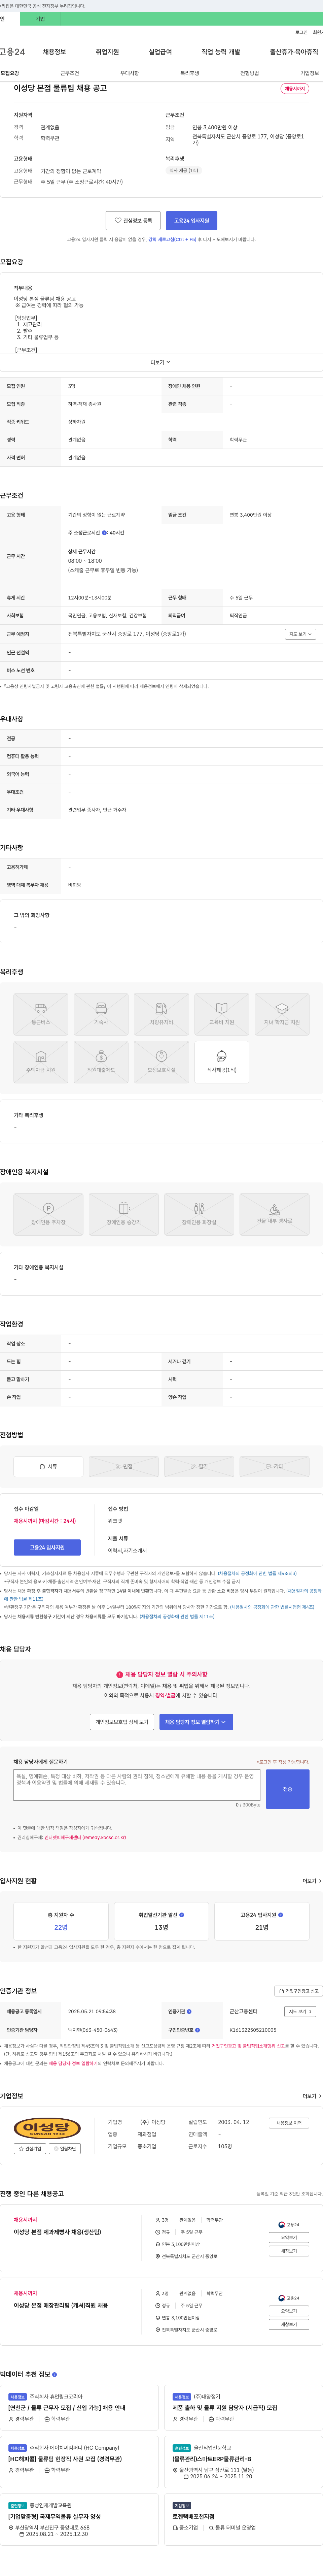Click 서류 screening step icon
This screenshot has height=2576, width=323.
click(x=48, y=1466)
